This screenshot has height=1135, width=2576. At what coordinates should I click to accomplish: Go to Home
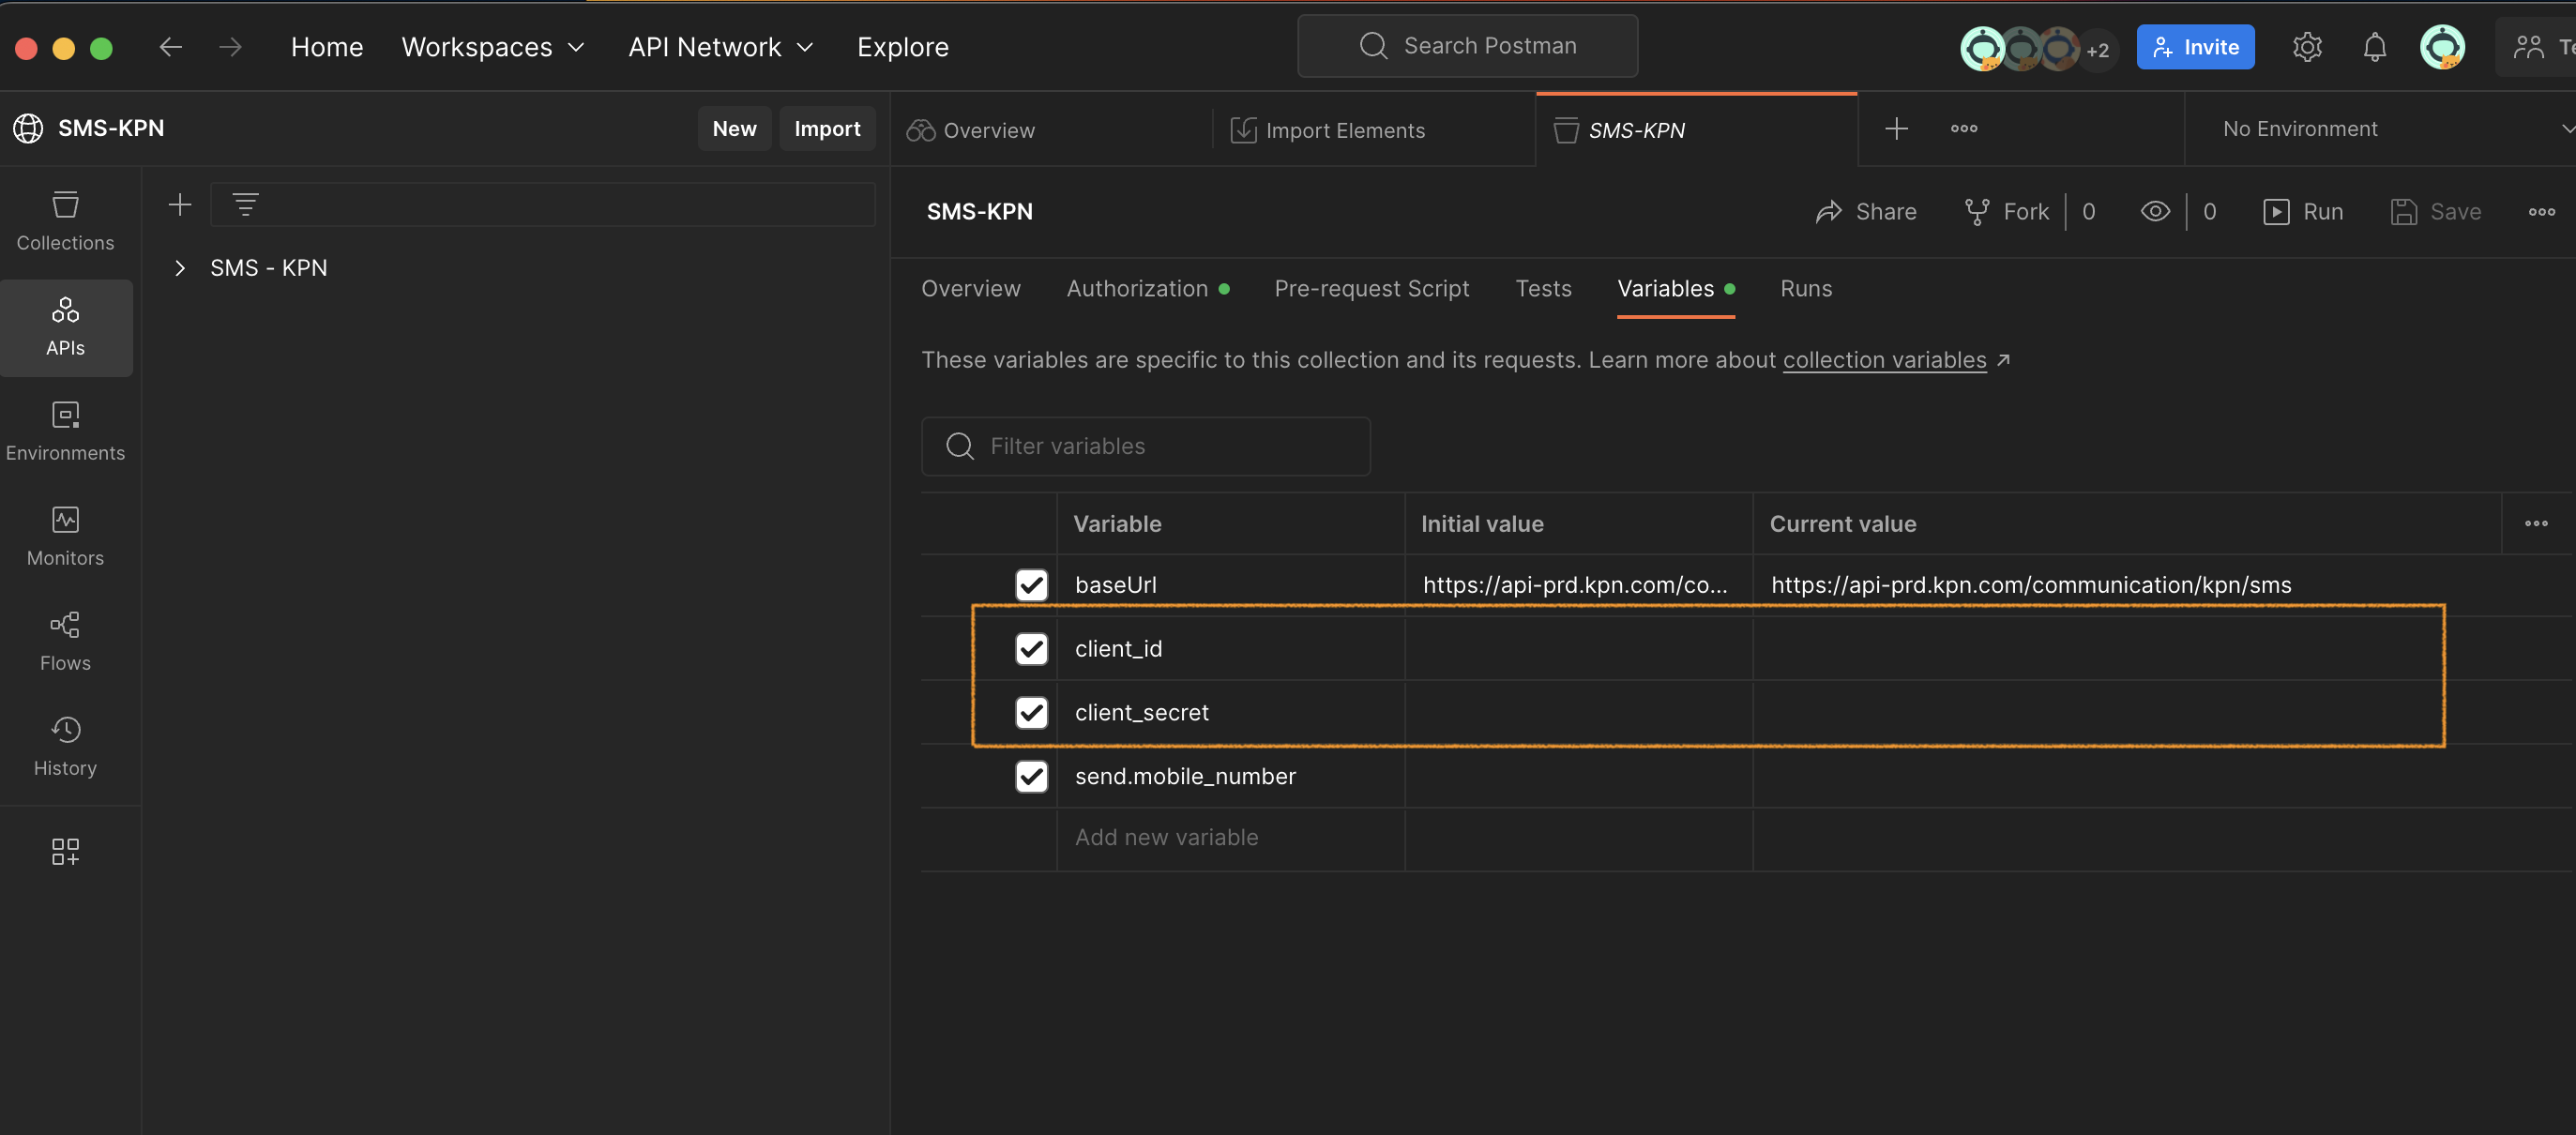[x=327, y=47]
